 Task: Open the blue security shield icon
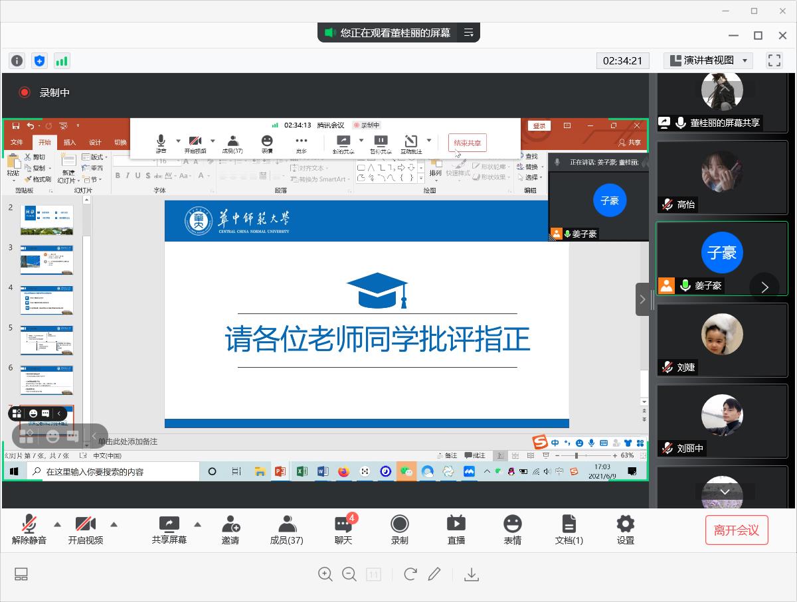click(x=39, y=61)
